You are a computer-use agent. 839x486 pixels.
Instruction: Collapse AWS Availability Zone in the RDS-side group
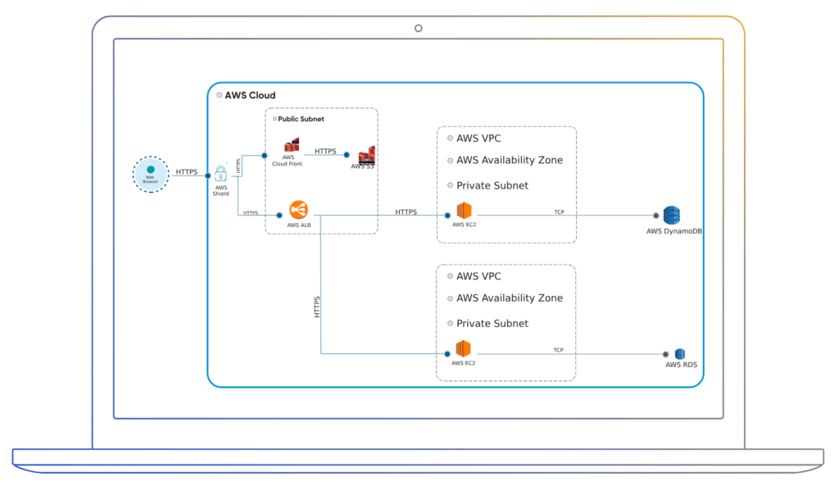coord(450,298)
